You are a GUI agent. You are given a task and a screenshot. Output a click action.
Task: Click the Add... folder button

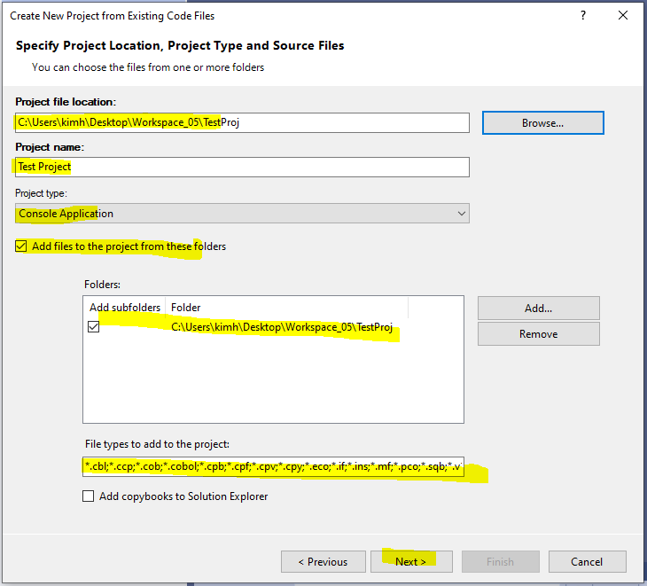(x=538, y=308)
